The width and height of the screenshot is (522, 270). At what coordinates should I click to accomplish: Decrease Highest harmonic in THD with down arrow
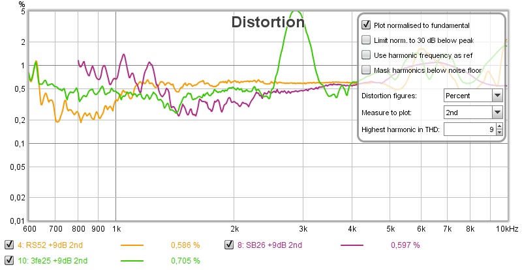click(x=499, y=133)
